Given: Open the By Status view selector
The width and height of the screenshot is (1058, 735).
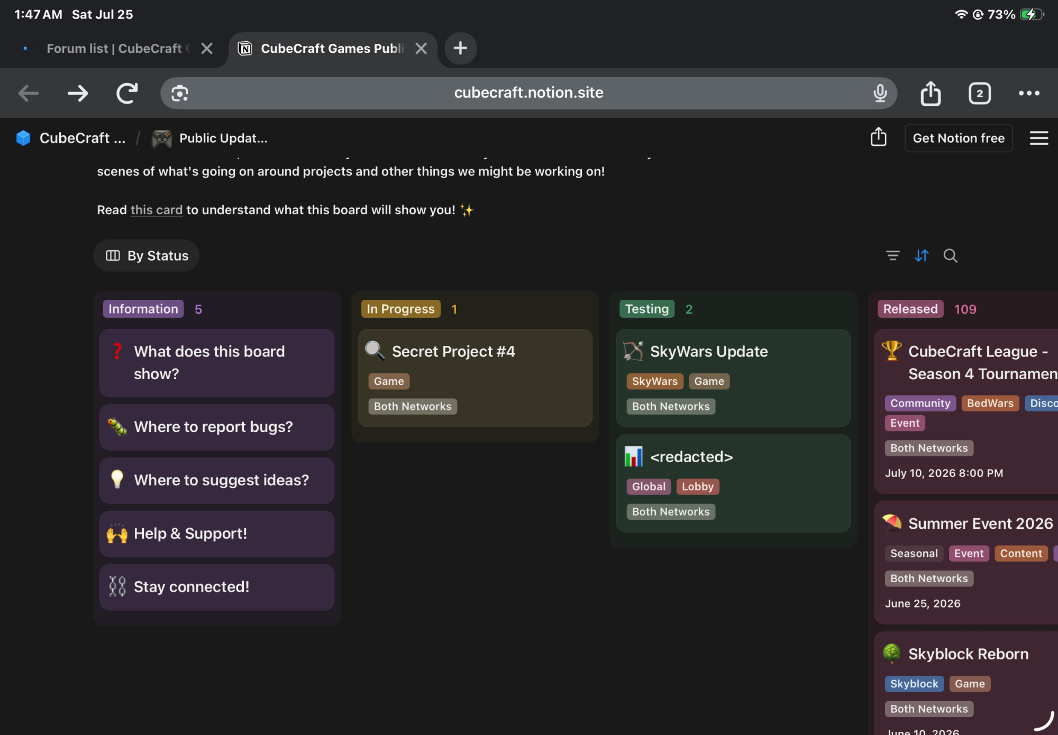Looking at the screenshot, I should pos(147,256).
